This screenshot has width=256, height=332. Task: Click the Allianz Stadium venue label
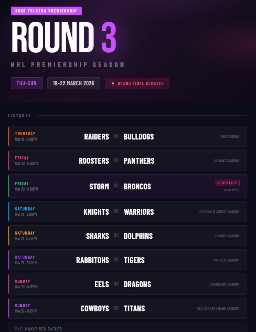click(226, 161)
